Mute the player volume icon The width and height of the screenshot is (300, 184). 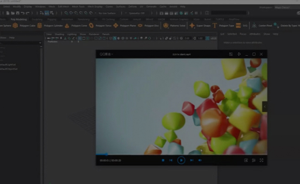200,160
